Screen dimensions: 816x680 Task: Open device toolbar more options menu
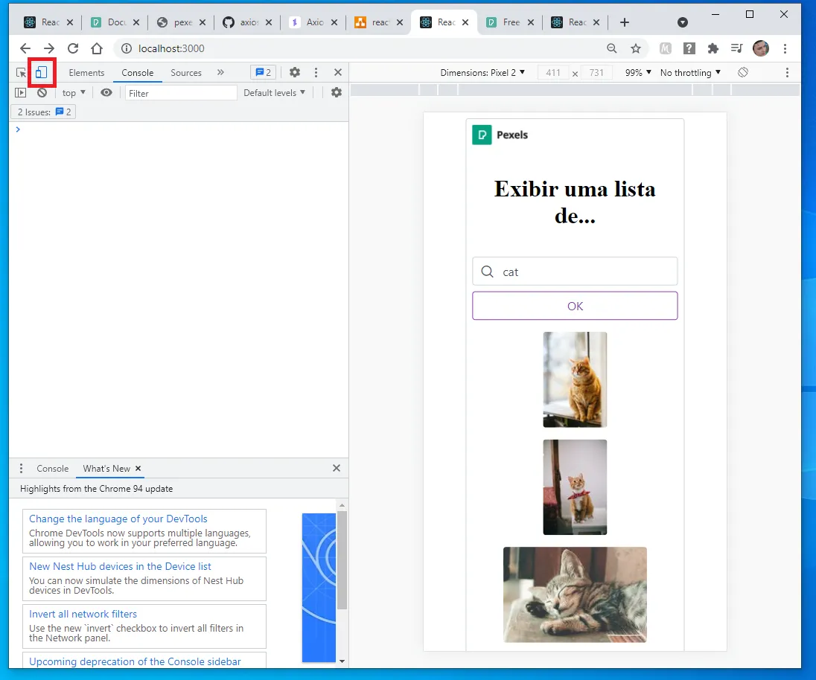787,72
